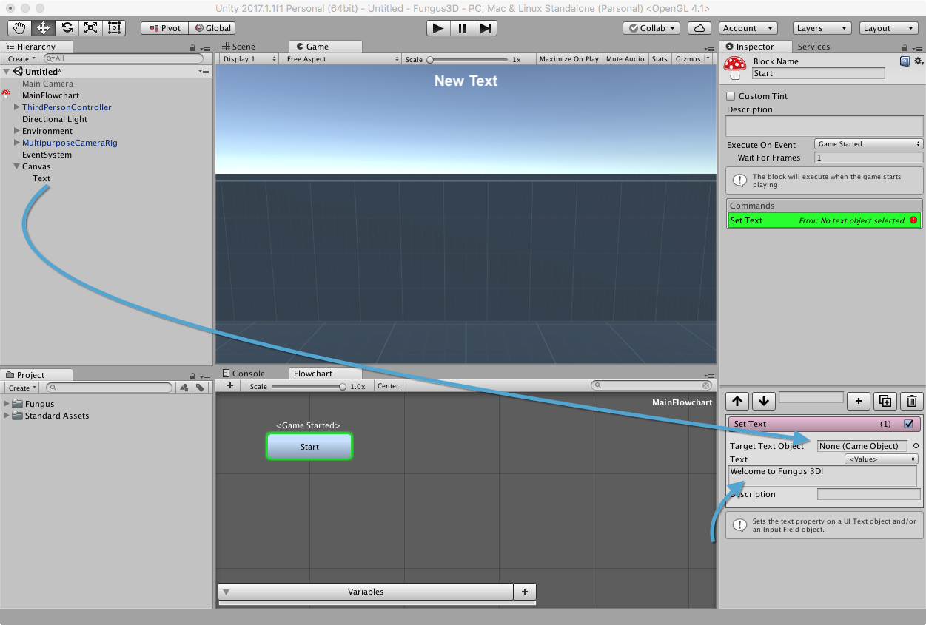926x625 pixels.
Task: Switch to the Scene tab
Action: click(238, 47)
